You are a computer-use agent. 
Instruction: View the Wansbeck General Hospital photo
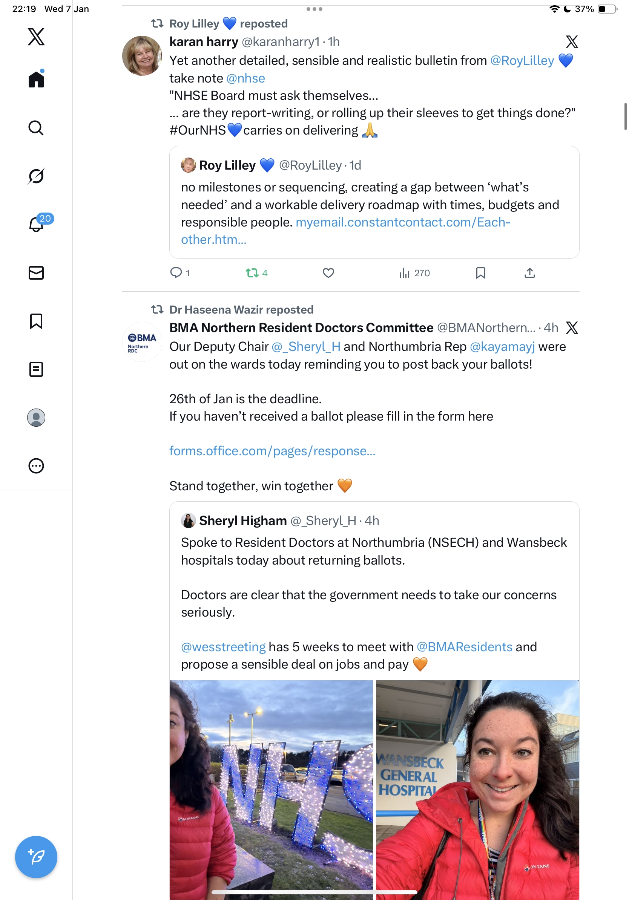pyautogui.click(x=477, y=788)
